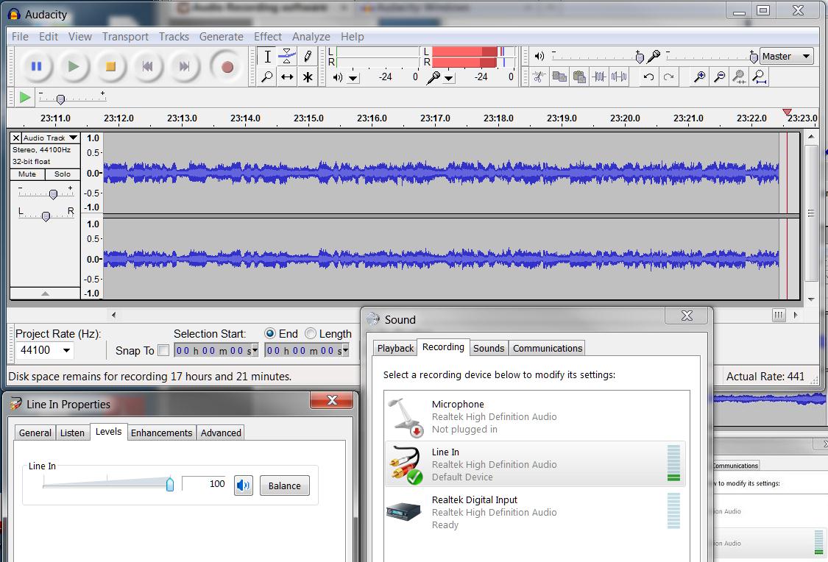This screenshot has height=562, width=828.
Task: Click the Line In level slider handle
Action: [170, 483]
